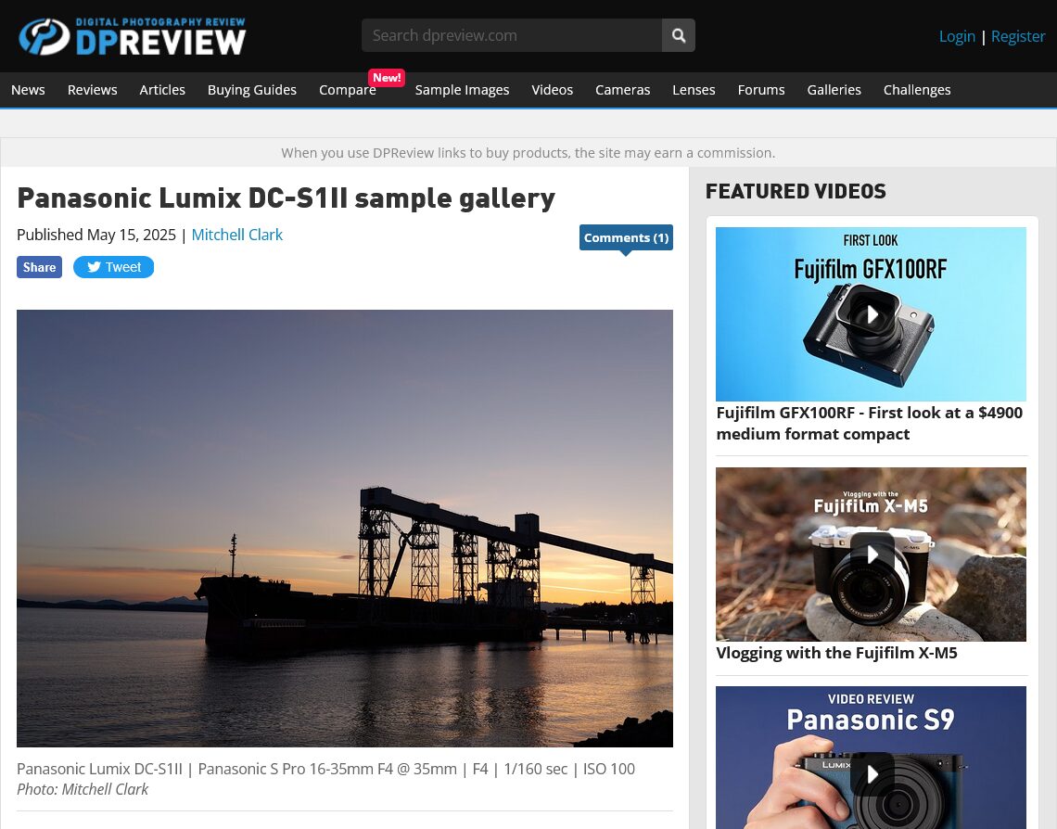Open author Mitchell Clark's profile link
Image resolution: width=1057 pixels, height=829 pixels.
236,235
